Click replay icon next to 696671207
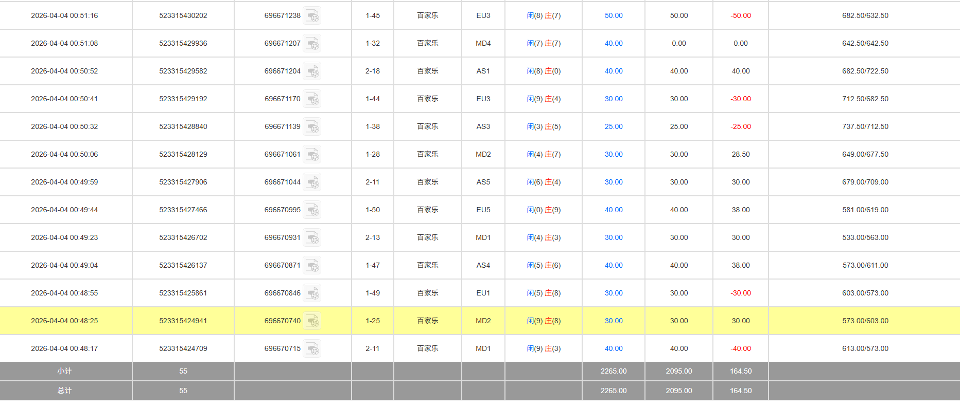 tap(312, 44)
